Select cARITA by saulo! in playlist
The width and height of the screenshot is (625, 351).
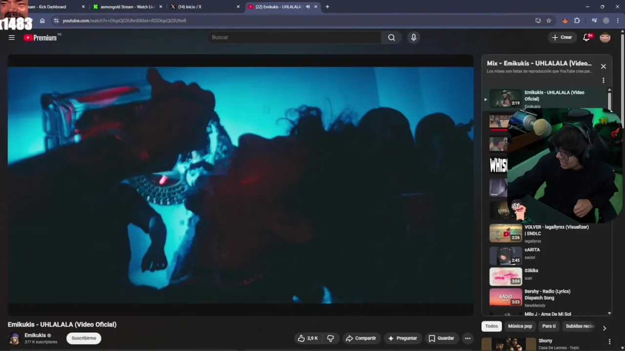(547, 255)
